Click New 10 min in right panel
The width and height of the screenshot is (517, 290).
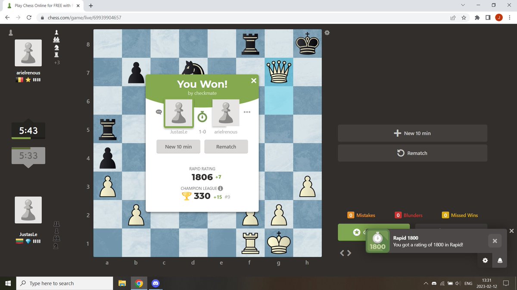[412, 133]
